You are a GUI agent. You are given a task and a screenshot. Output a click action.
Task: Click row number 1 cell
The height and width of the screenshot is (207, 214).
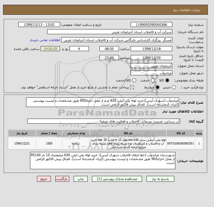coord(199,143)
